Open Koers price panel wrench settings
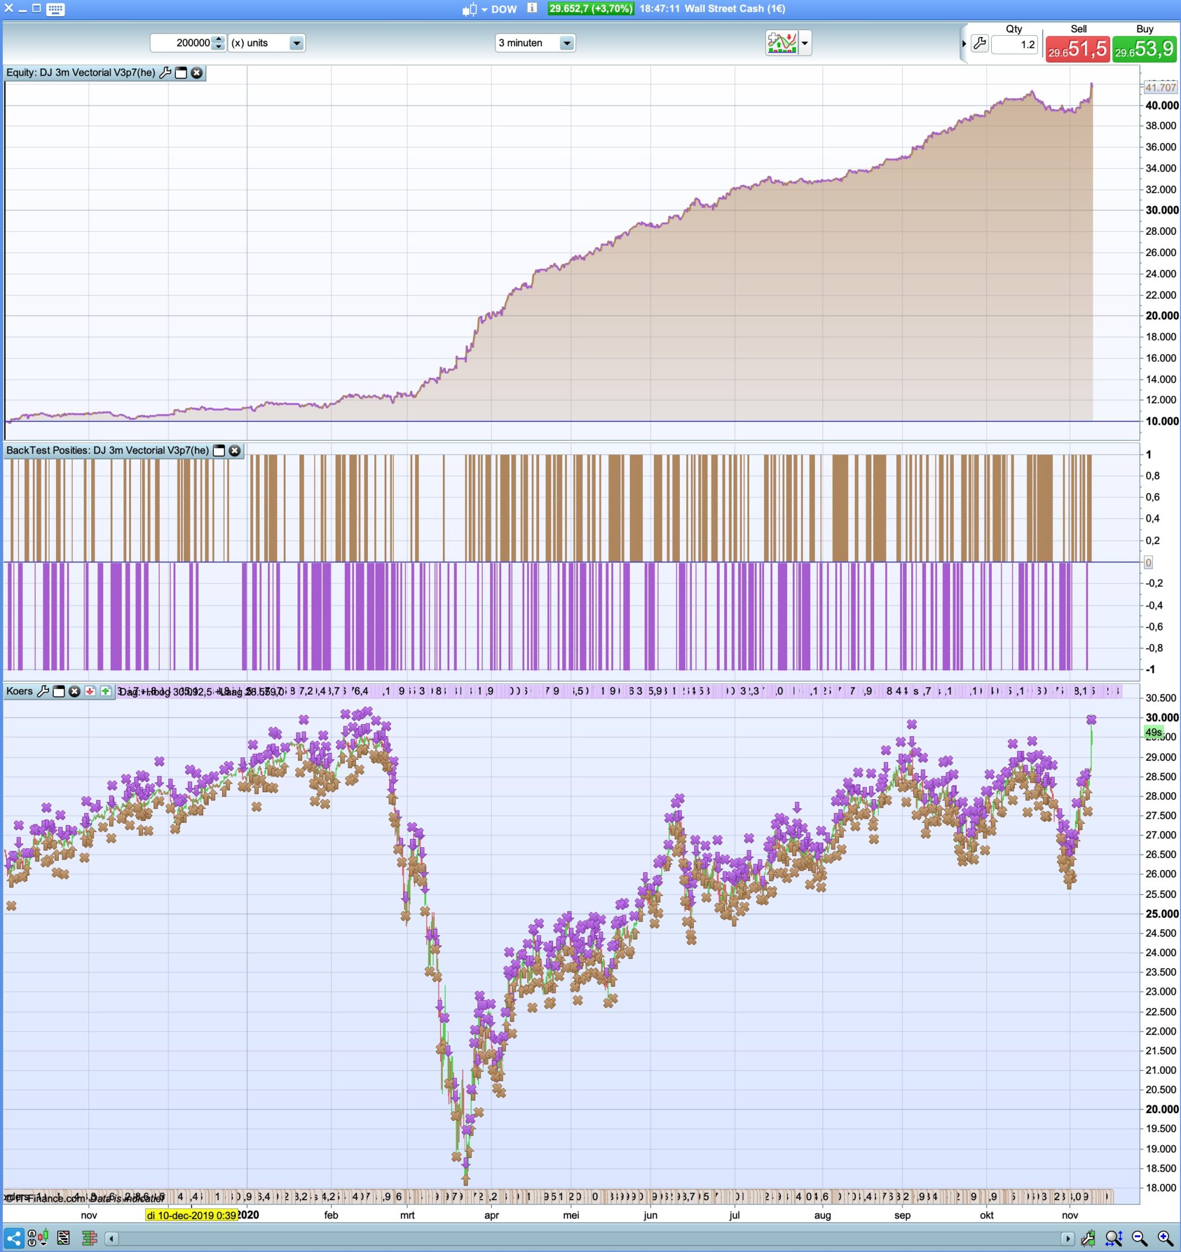Image resolution: width=1181 pixels, height=1252 pixels. [x=43, y=692]
